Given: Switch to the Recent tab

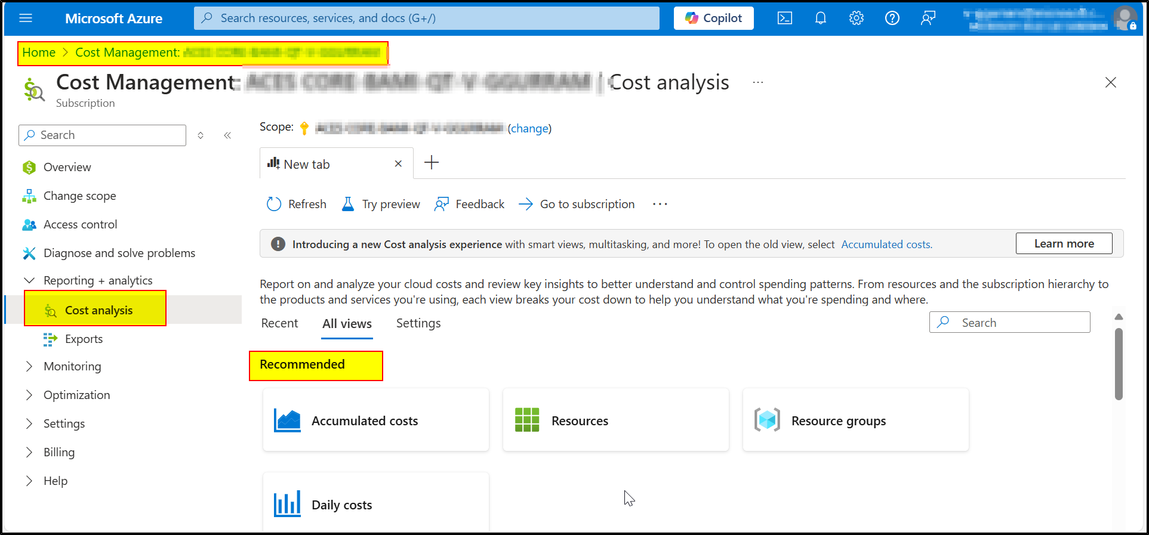Looking at the screenshot, I should 279,323.
